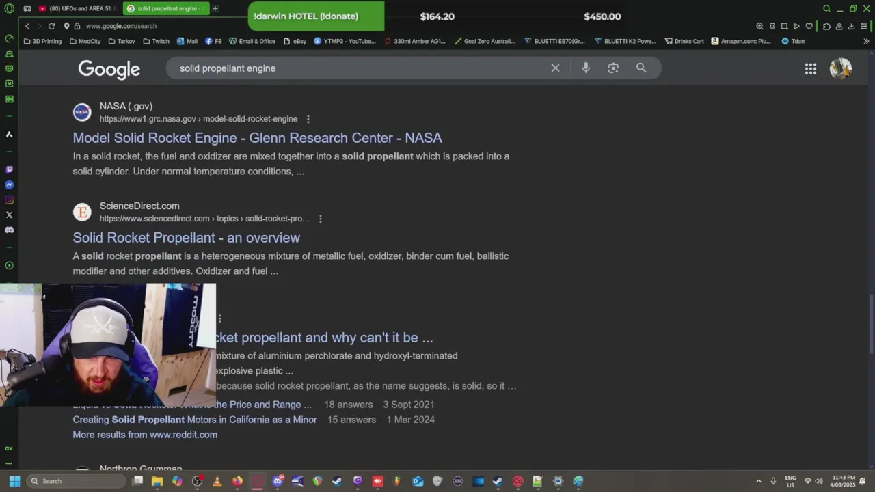Open the Messenger icon in the sidebar
The image size is (875, 492).
9,184
